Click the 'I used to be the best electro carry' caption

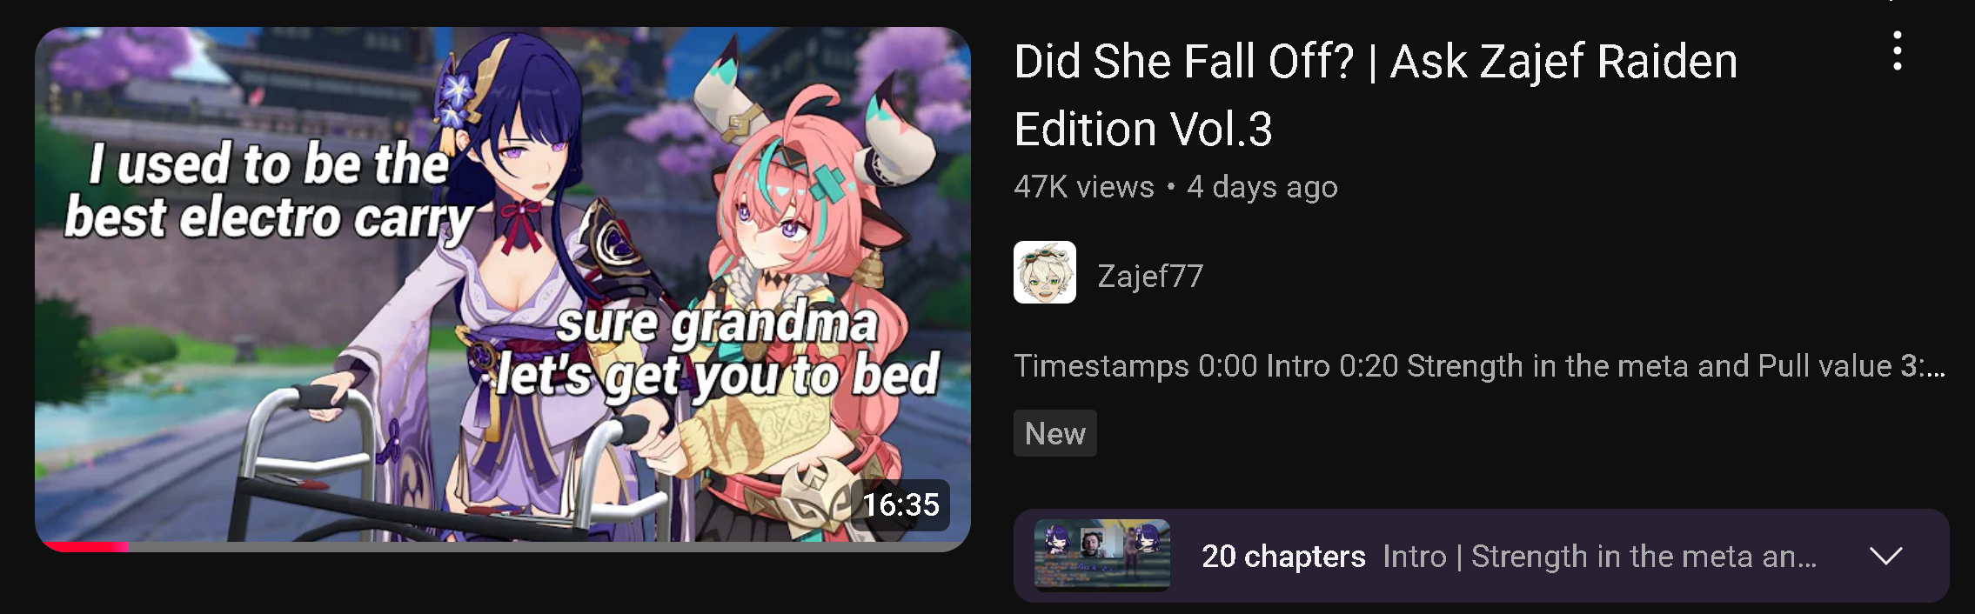click(270, 190)
